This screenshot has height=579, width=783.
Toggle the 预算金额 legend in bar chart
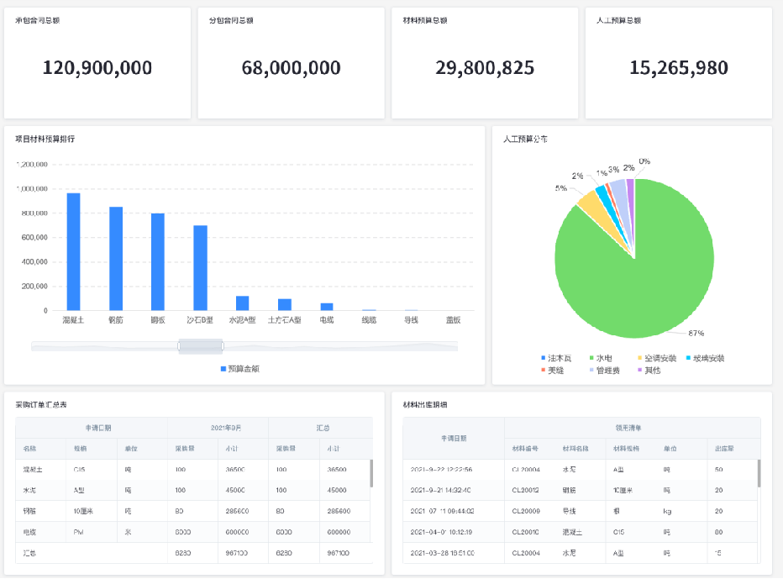[x=243, y=368]
